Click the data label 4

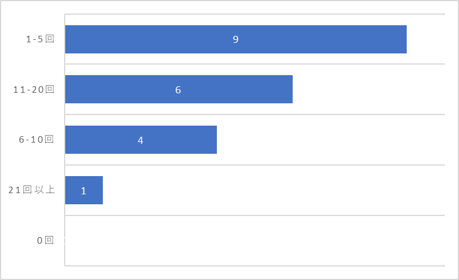(140, 140)
